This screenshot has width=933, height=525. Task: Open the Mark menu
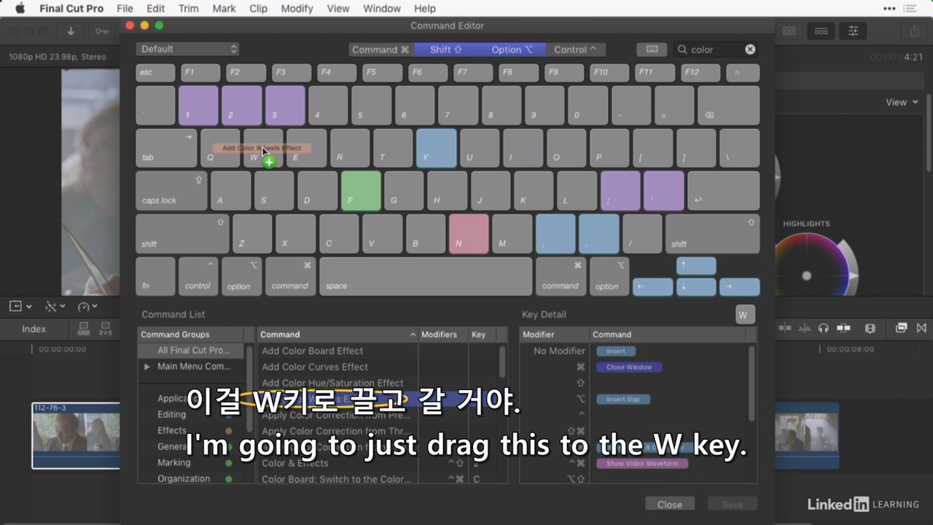tap(224, 9)
